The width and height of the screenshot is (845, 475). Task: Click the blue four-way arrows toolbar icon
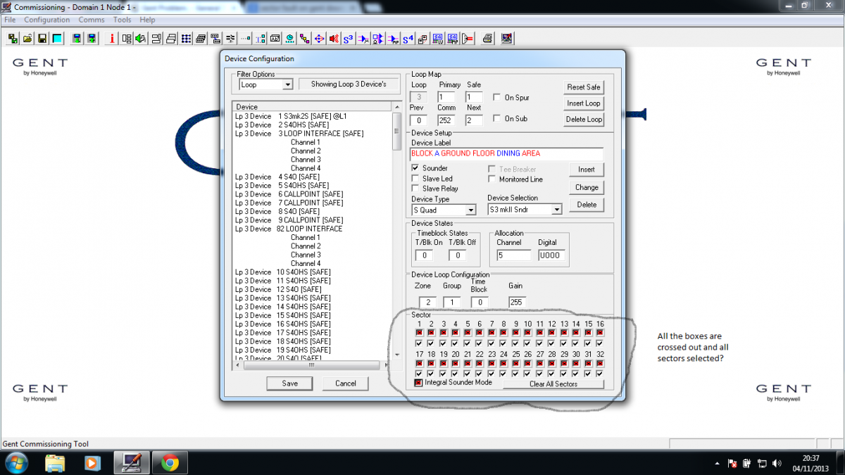coord(320,38)
